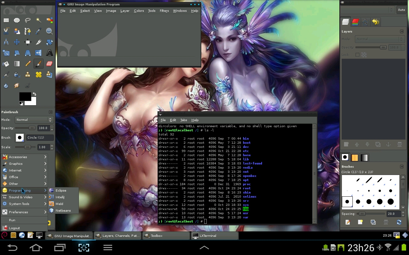The width and height of the screenshot is (409, 255).
Task: Select the Select by Color tool
Action: pyautogui.click(x=49, y=20)
